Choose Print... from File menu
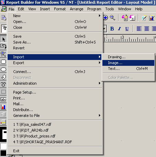 point(55,98)
